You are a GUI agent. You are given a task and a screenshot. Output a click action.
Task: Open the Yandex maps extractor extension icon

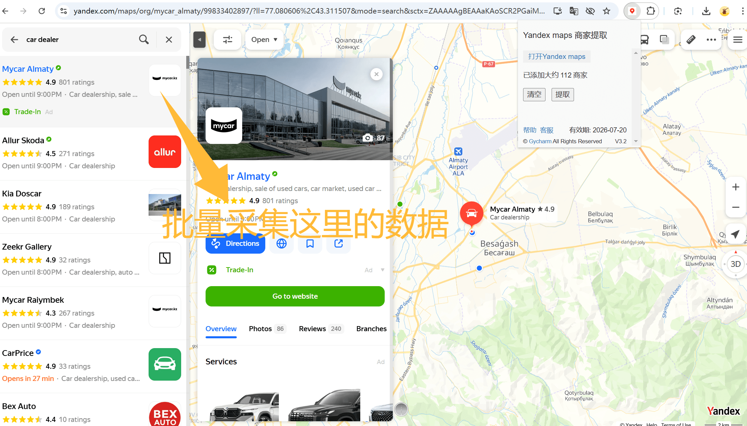point(632,11)
